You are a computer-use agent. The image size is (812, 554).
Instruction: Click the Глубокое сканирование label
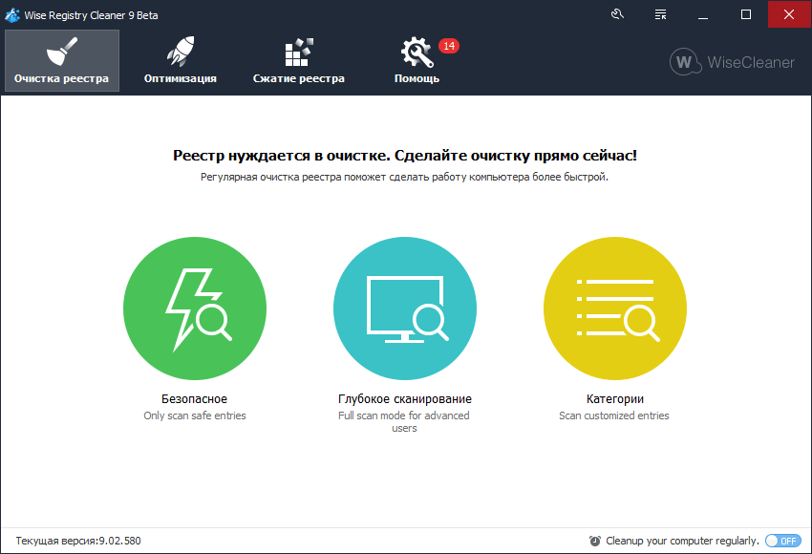click(x=405, y=399)
